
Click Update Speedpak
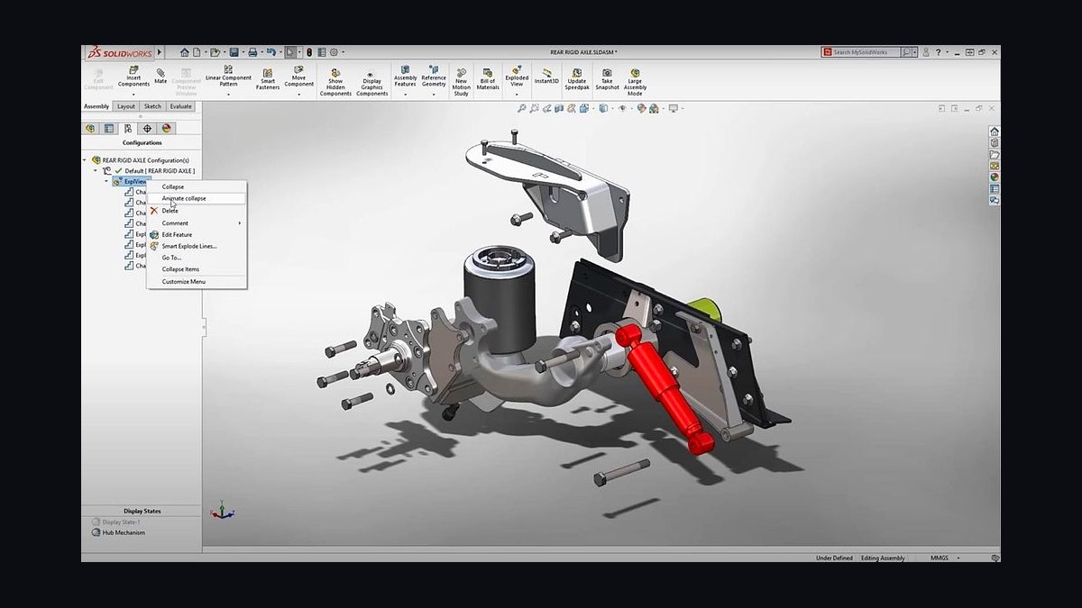[576, 79]
